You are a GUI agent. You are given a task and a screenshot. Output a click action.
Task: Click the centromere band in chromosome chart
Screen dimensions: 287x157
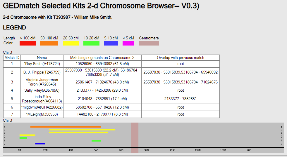pyautogui.click(x=135, y=137)
